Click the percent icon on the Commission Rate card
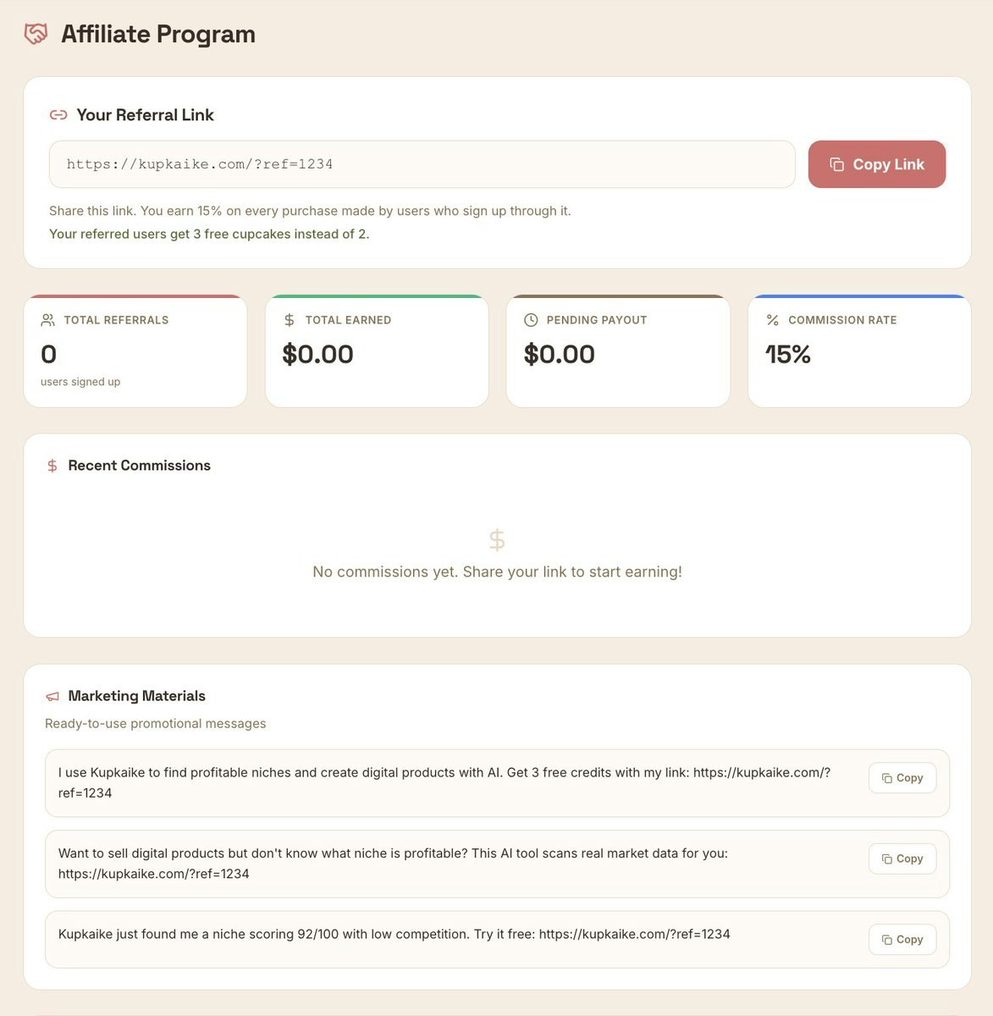 771,320
